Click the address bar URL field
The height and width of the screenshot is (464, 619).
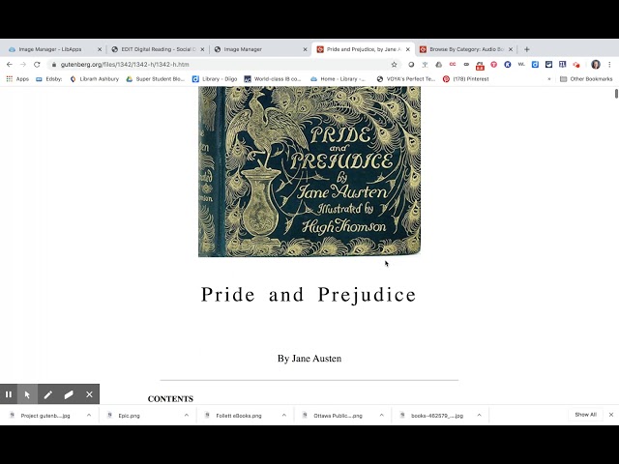pyautogui.click(x=223, y=65)
